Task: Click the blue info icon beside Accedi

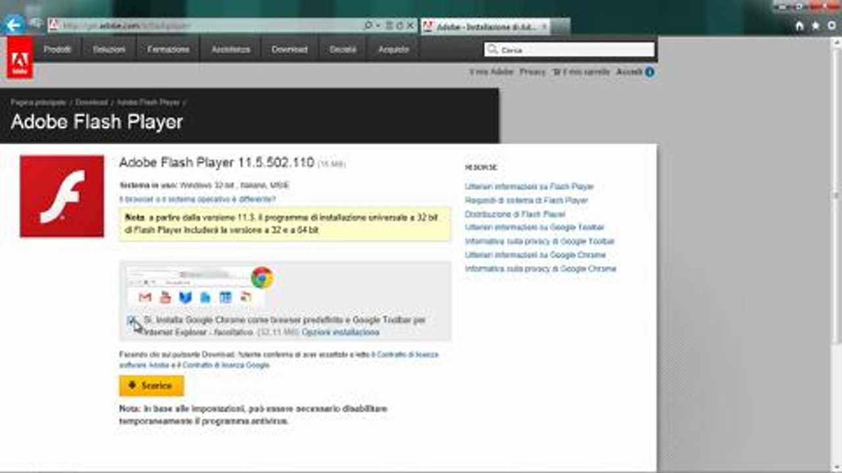Action: (649, 72)
